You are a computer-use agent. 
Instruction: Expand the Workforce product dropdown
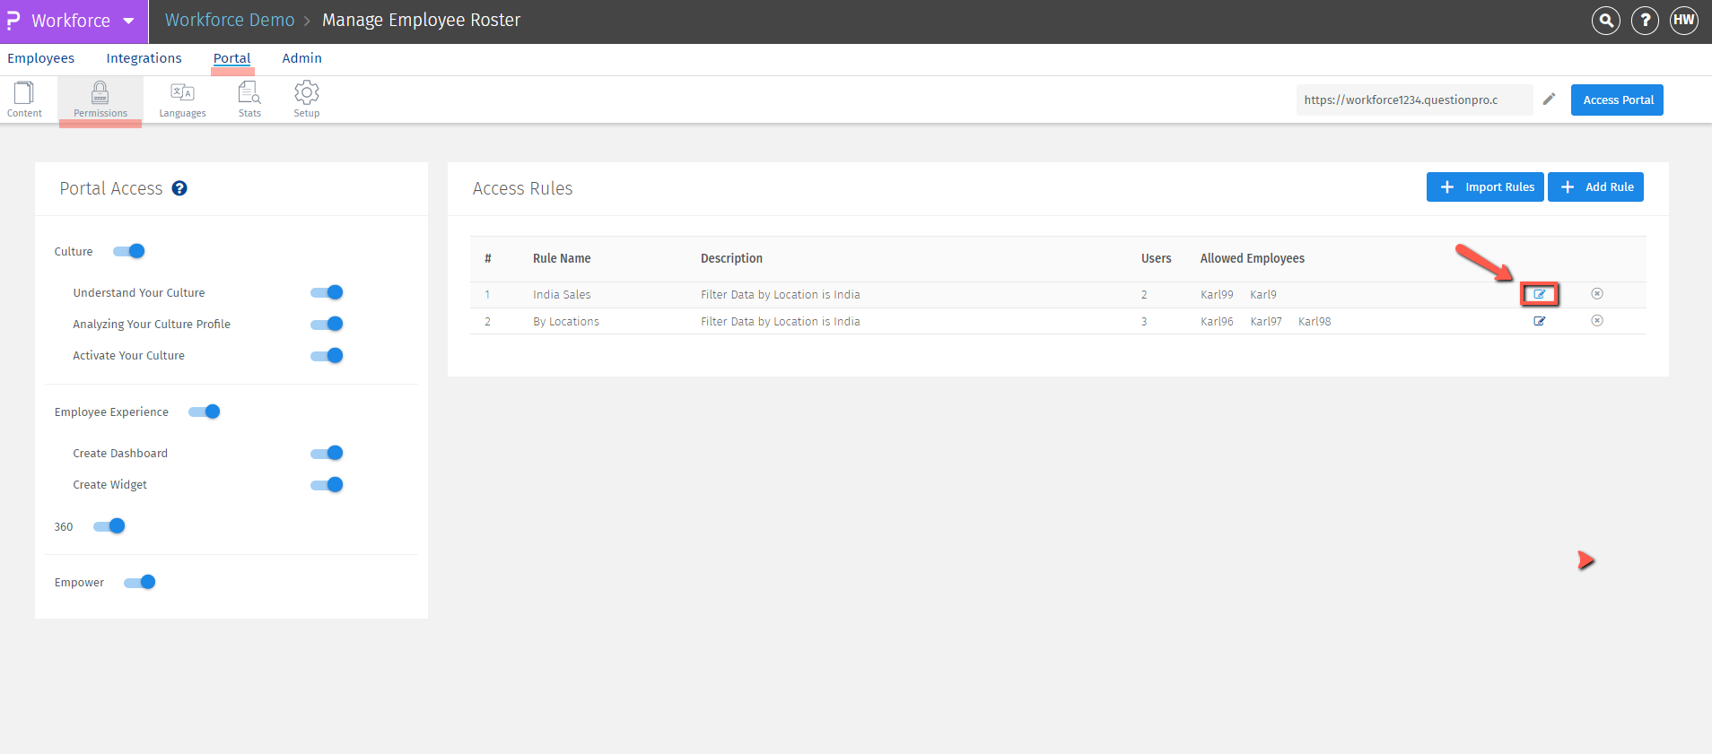coord(128,21)
